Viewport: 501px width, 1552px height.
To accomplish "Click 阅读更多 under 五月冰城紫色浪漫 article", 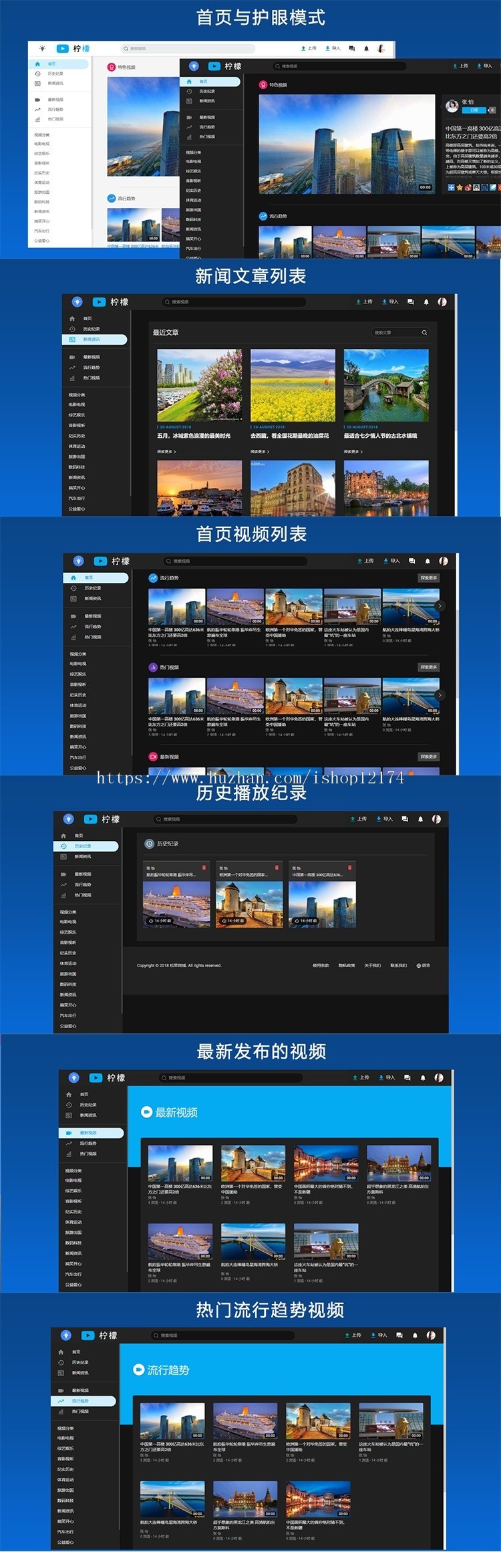I will pyautogui.click(x=166, y=452).
